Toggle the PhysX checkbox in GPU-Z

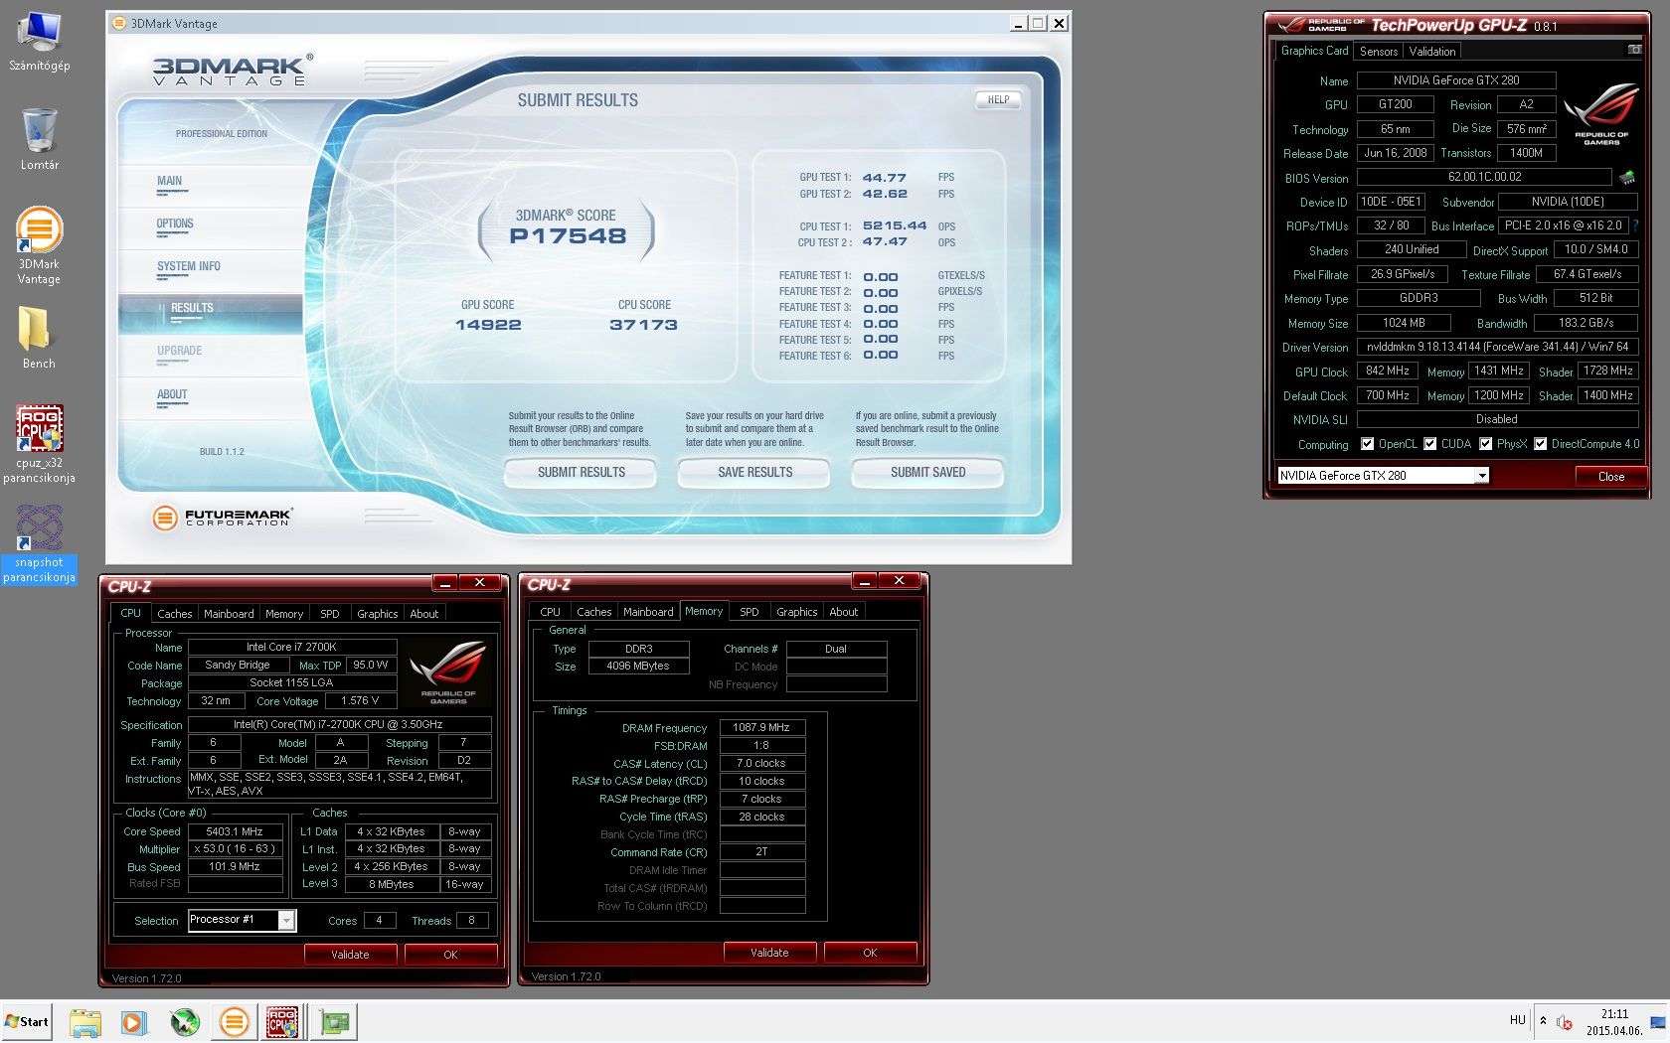(1486, 444)
